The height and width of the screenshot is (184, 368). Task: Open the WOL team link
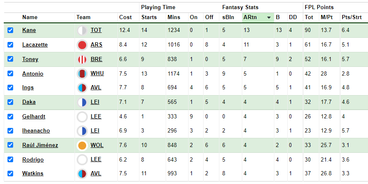[x=97, y=145]
